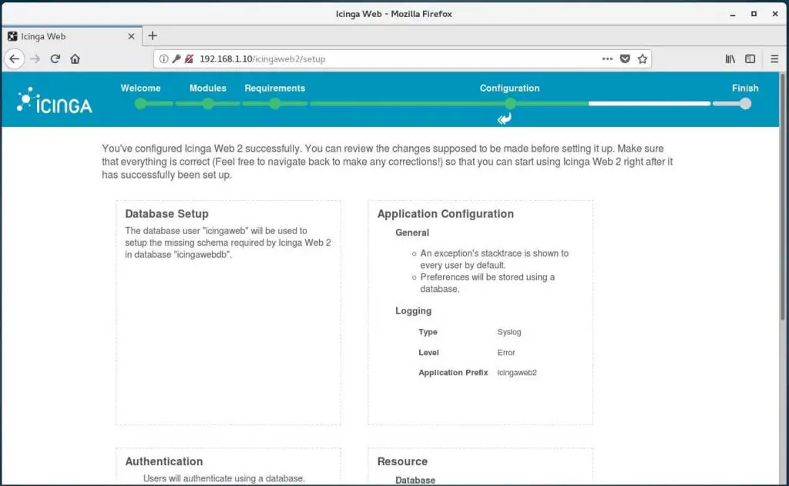The width and height of the screenshot is (789, 486).
Task: Open page actions three-dot menu
Action: click(x=607, y=59)
